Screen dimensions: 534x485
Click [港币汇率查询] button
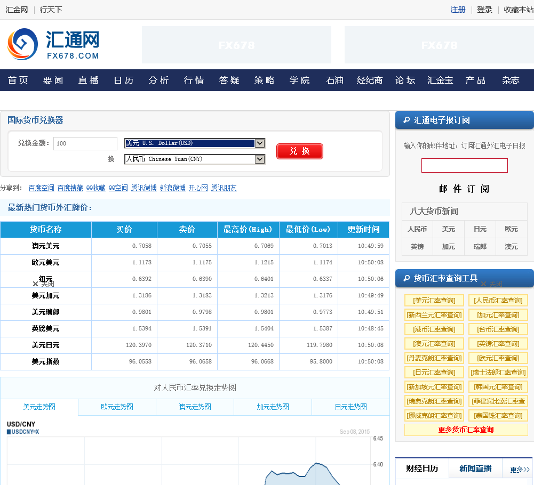434,329
